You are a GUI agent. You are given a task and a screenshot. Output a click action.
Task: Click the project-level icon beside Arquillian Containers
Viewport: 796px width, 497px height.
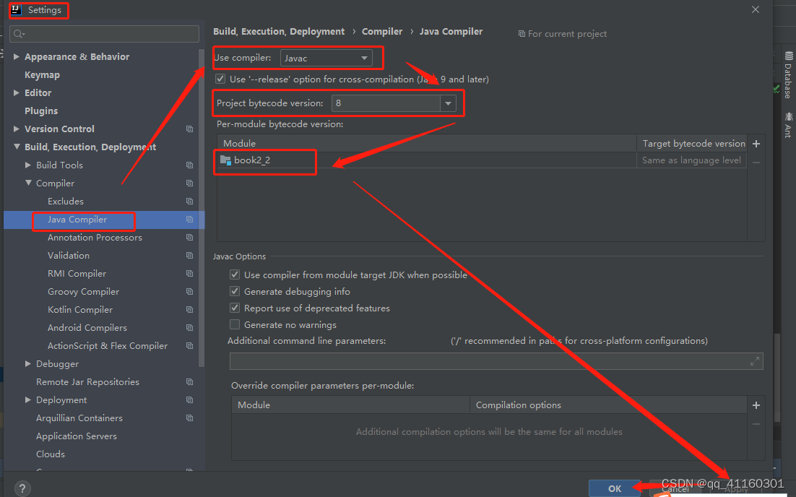coord(189,418)
